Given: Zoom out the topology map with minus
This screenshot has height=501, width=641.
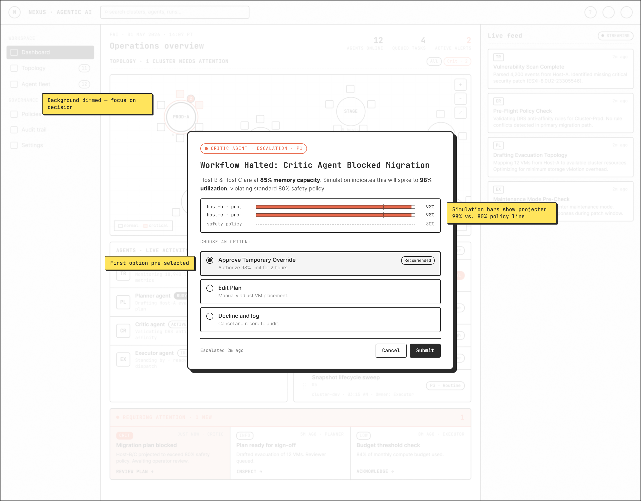Looking at the screenshot, I should pyautogui.click(x=460, y=99).
